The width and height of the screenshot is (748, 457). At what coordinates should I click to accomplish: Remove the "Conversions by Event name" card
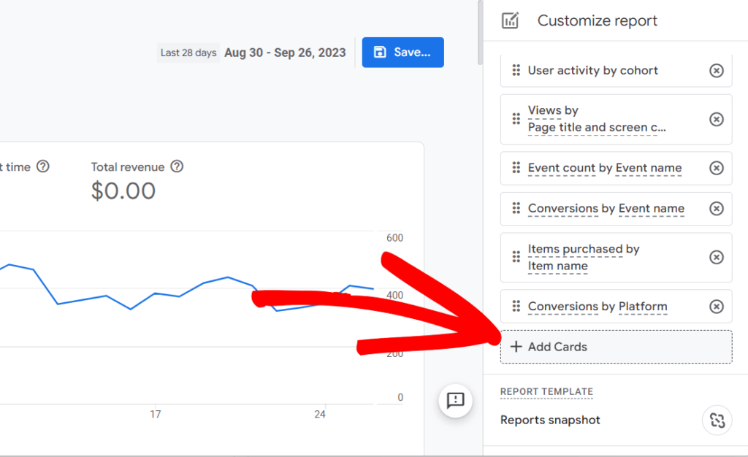point(717,209)
